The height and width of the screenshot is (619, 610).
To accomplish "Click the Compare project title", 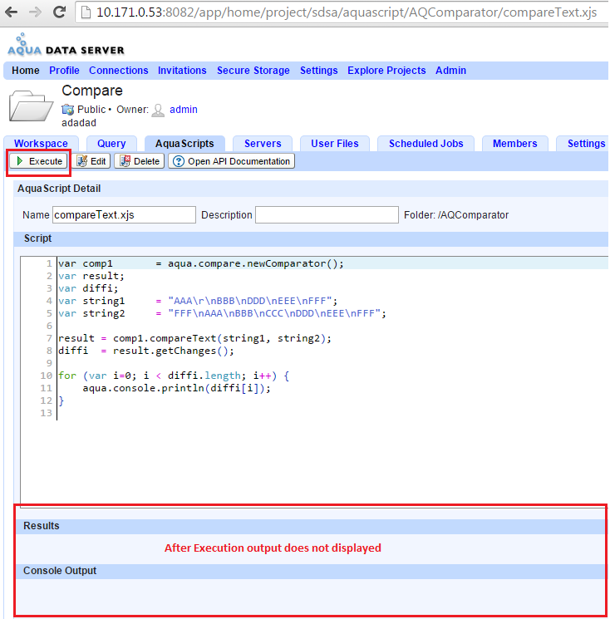I will point(92,91).
